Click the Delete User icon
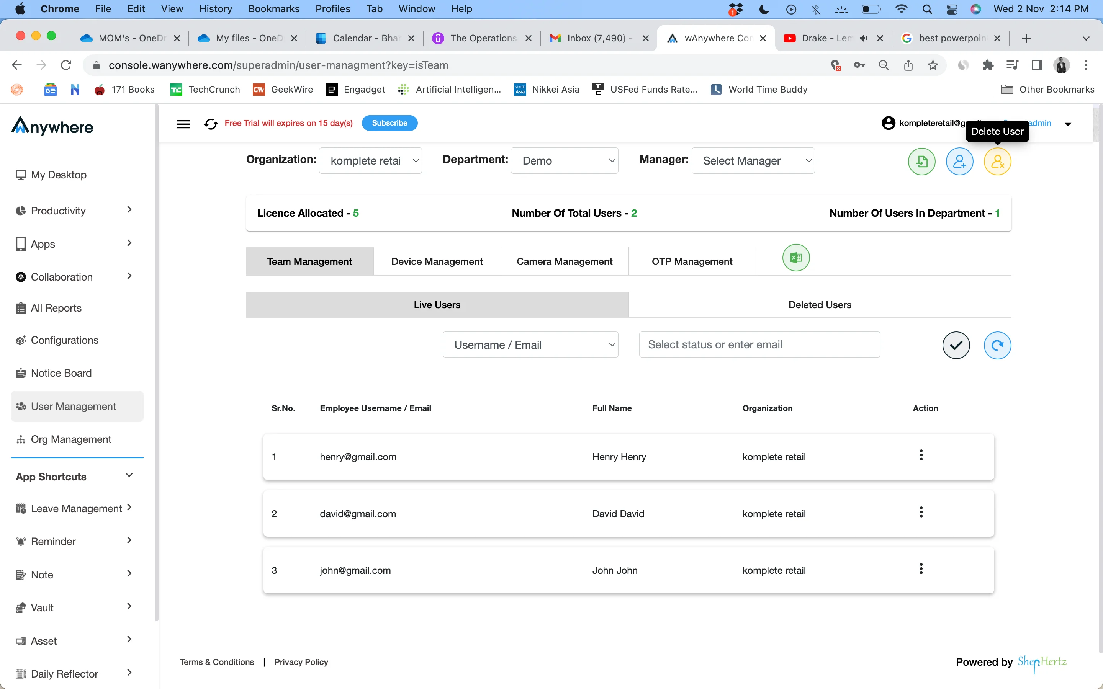Screen dimensions: 1103x689 997,162
